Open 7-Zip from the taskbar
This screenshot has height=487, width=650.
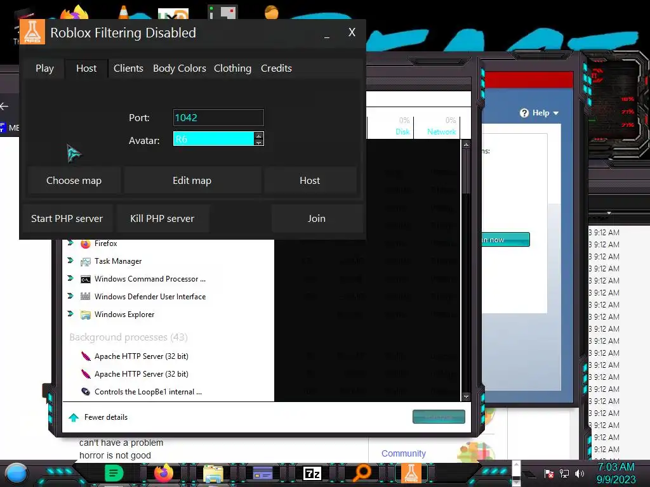[312, 473]
